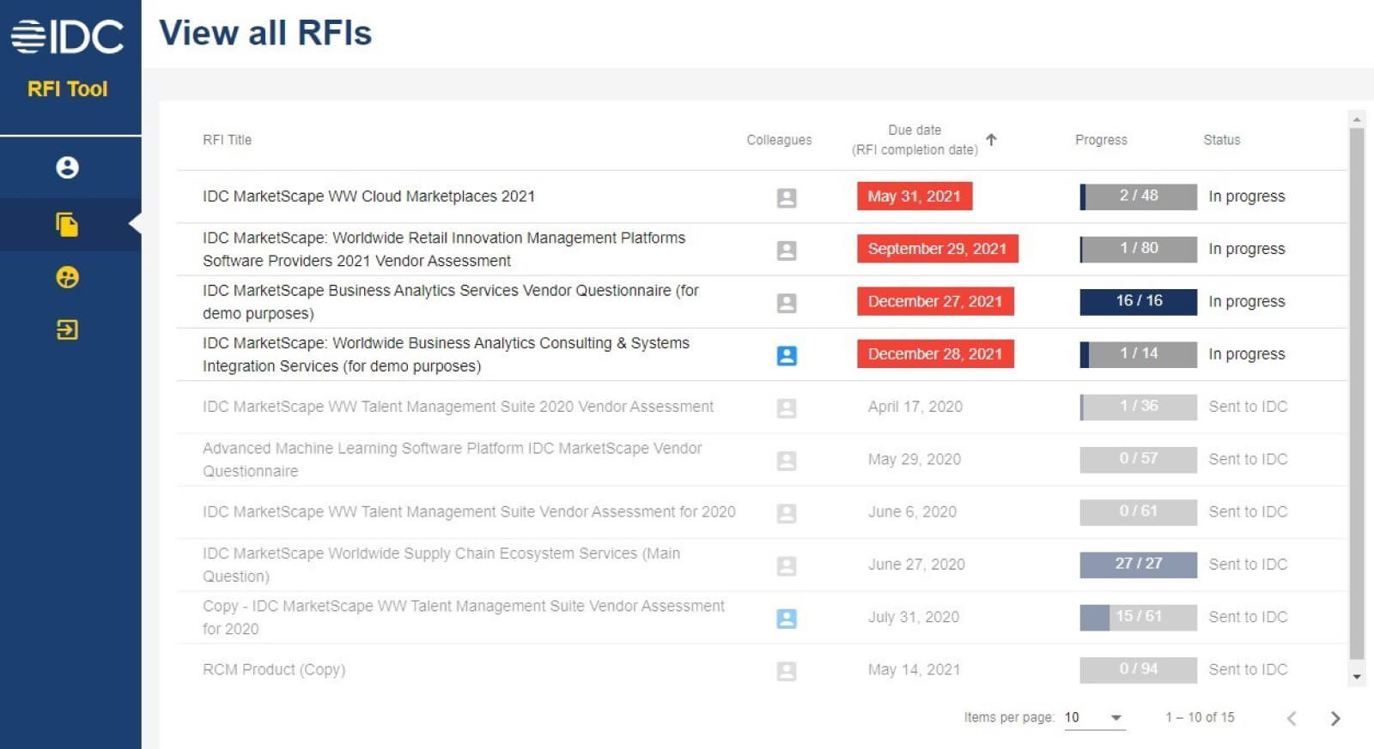This screenshot has height=749, width=1374.
Task: Click the 27 / 27 progress bar
Action: click(1138, 565)
